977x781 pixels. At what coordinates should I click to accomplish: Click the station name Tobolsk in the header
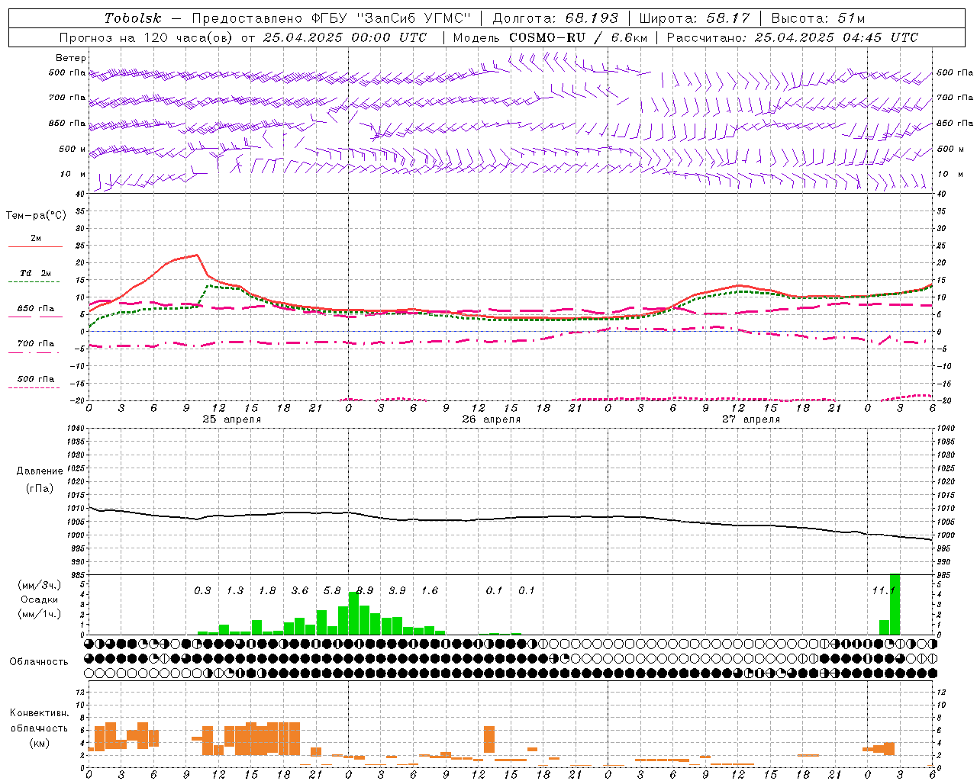(x=133, y=18)
